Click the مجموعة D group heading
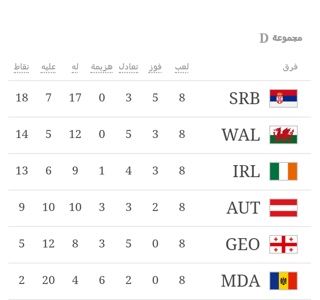 [281, 38]
